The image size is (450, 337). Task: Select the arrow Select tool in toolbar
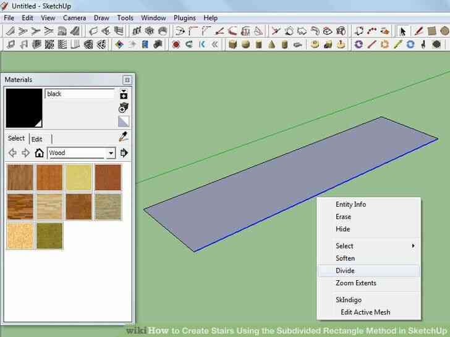click(403, 31)
